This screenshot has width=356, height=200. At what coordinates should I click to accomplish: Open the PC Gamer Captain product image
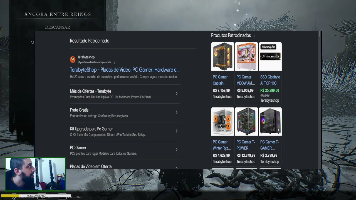[x=222, y=56]
